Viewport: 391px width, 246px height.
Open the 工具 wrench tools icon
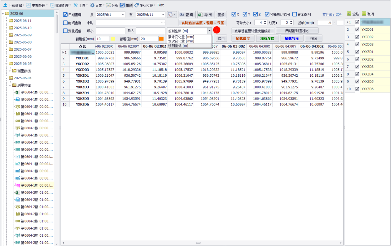tap(75, 5)
